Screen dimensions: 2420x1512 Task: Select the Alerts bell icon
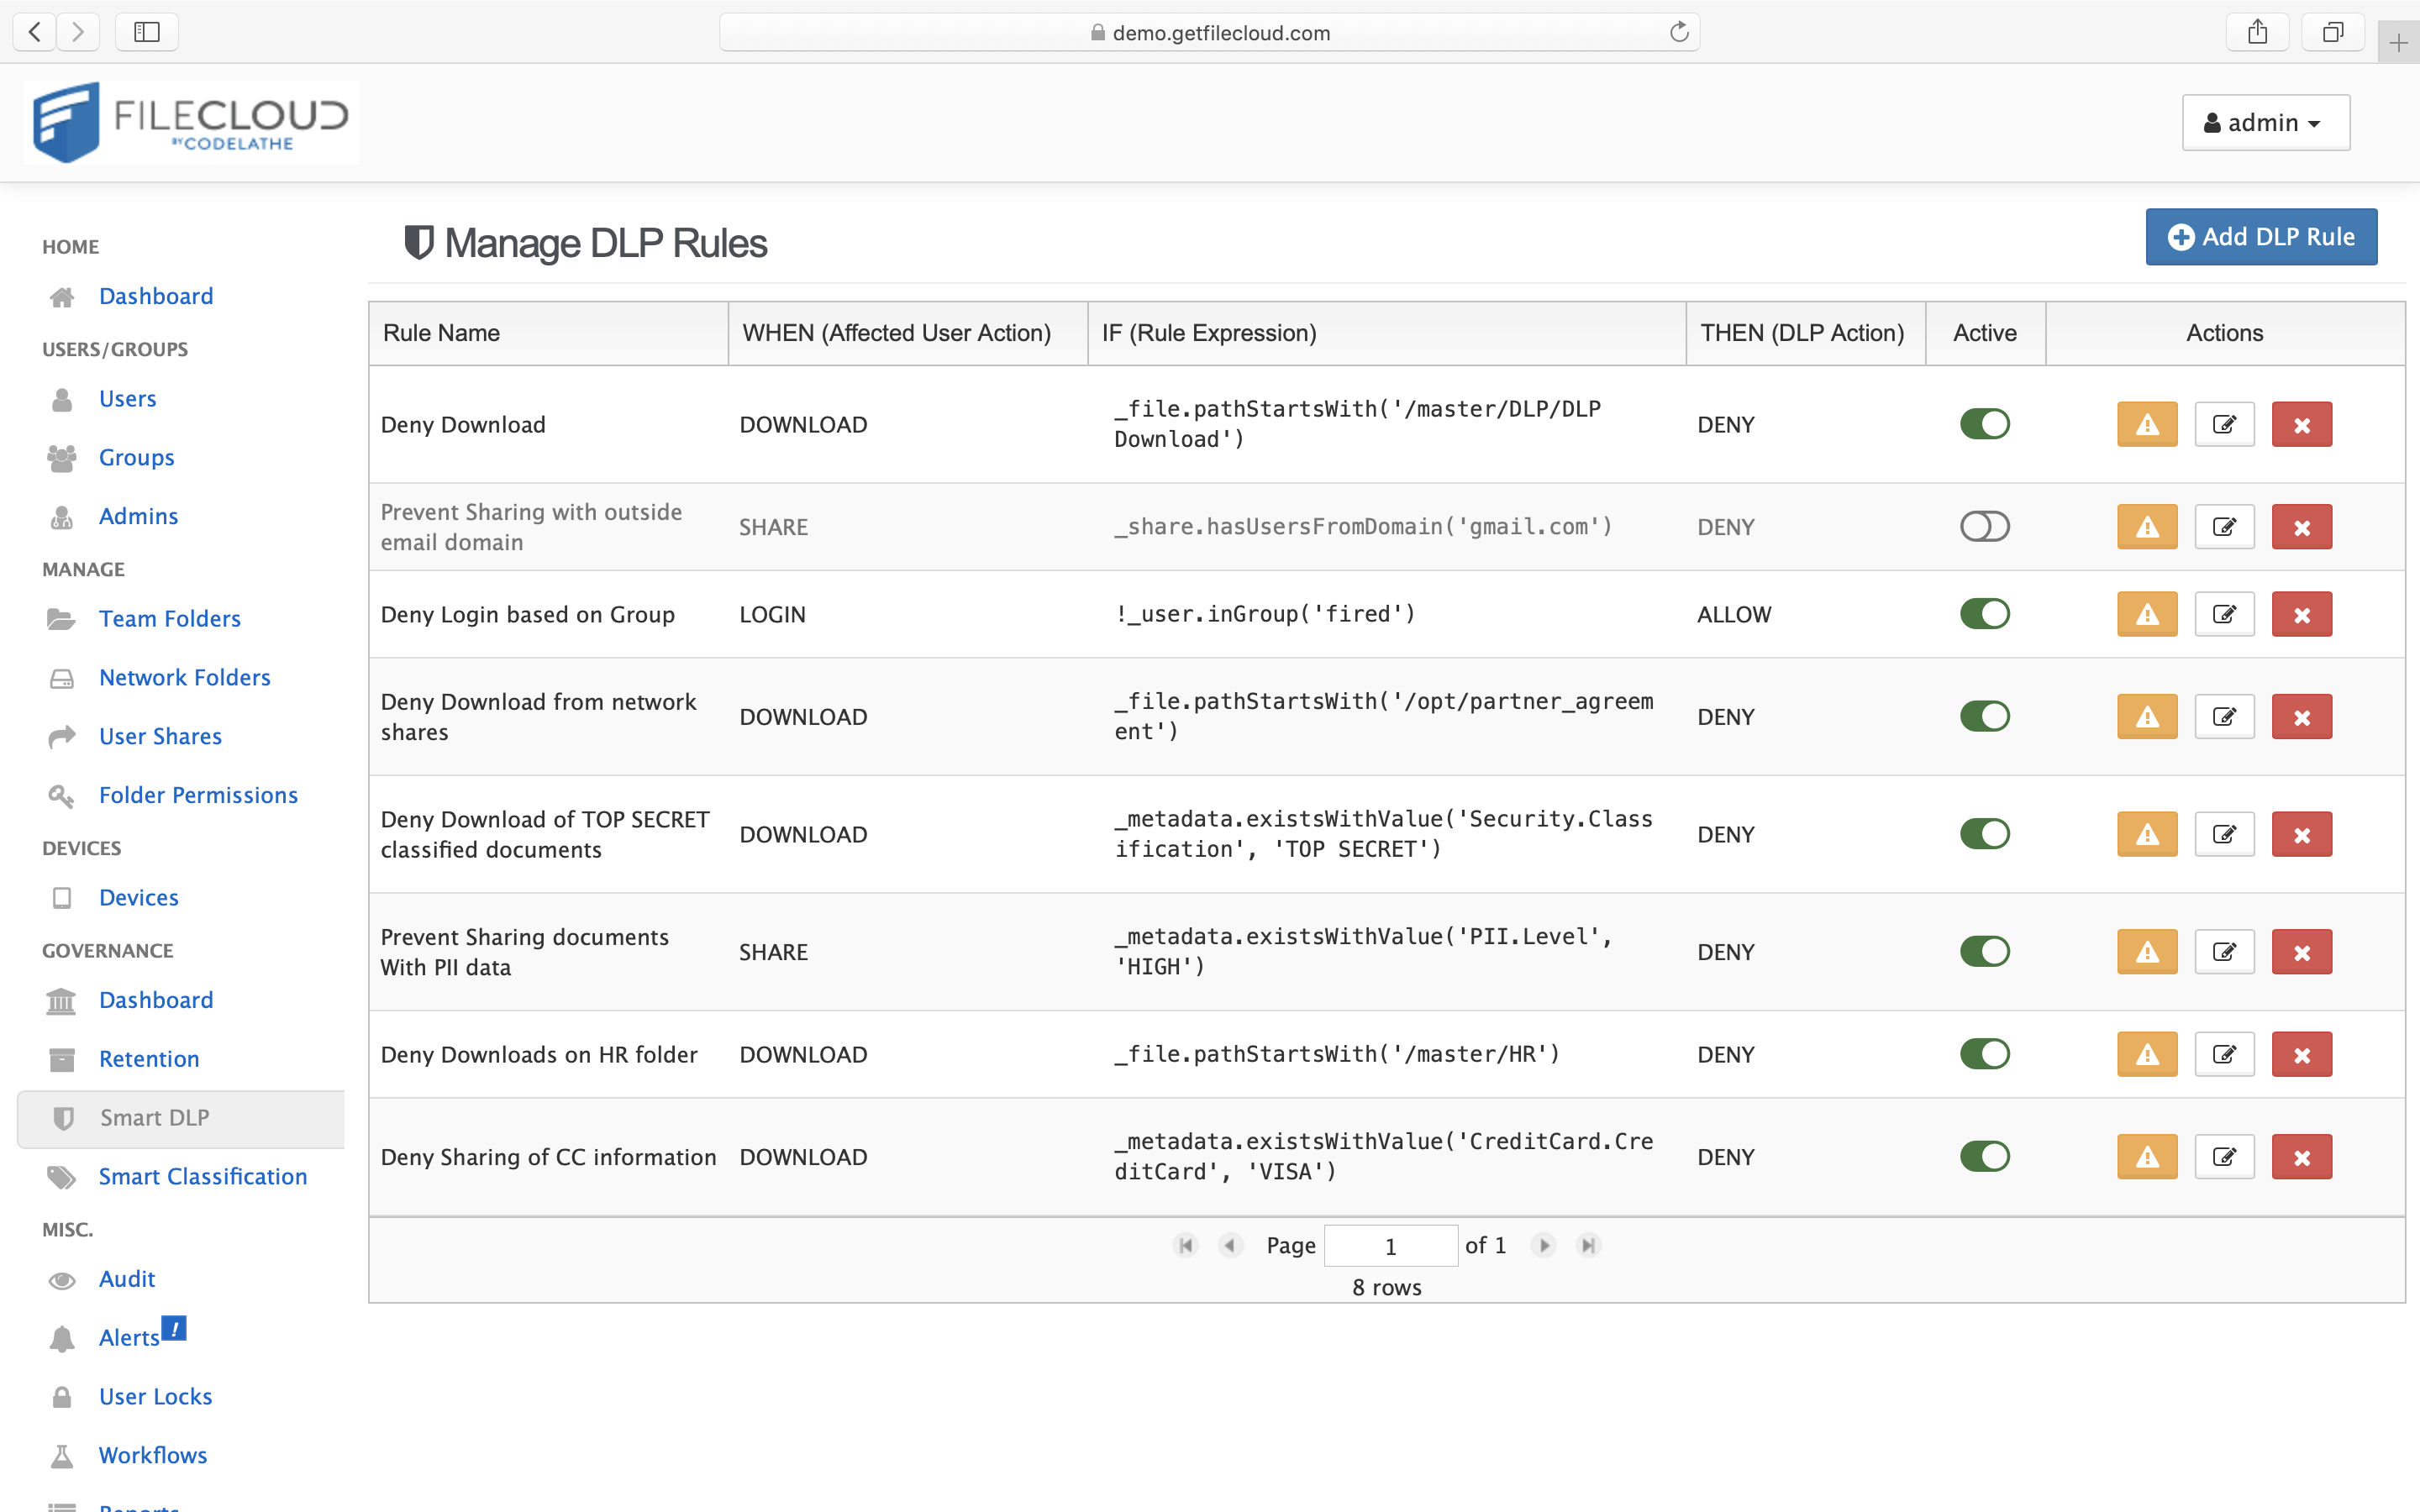(x=62, y=1337)
